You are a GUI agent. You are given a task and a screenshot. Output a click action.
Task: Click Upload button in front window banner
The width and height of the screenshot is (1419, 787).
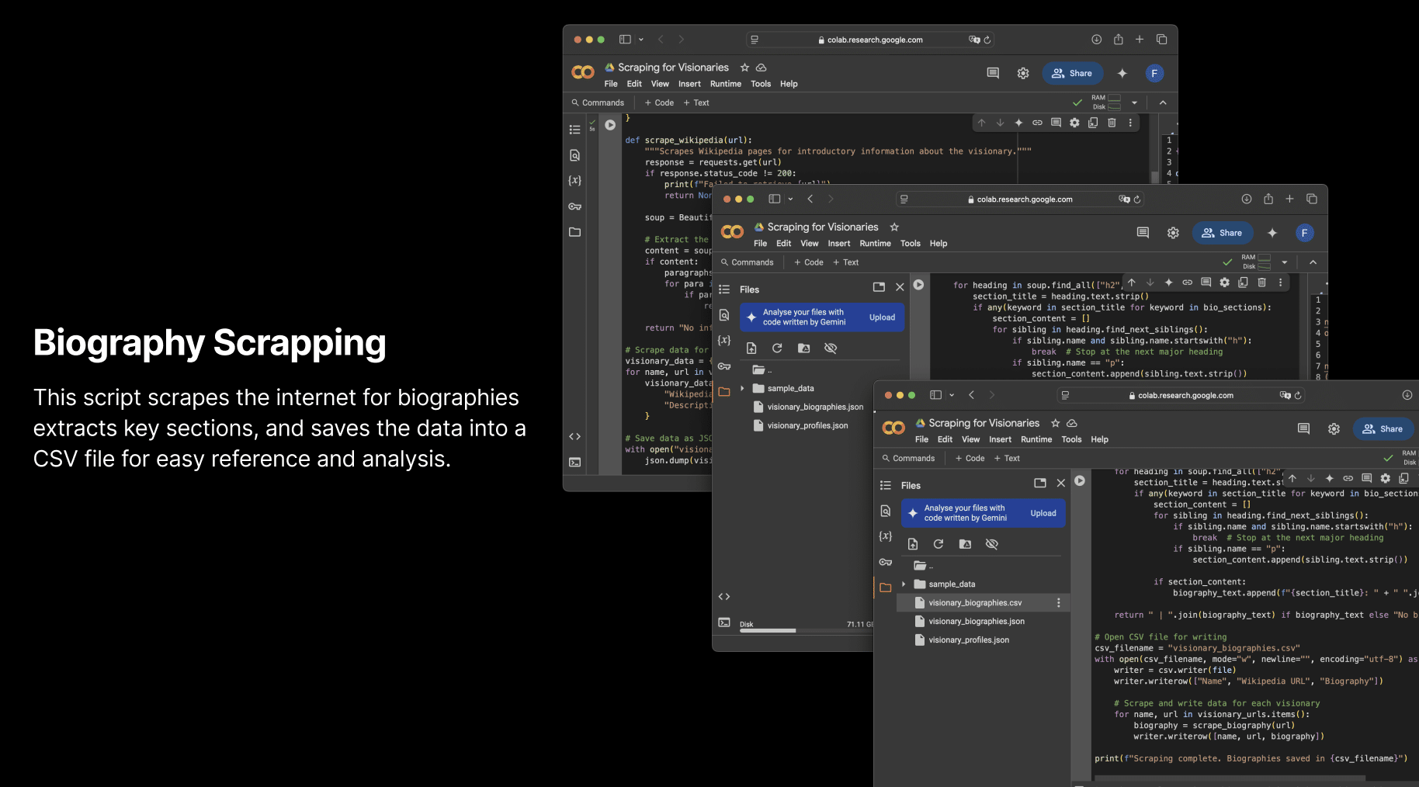pos(1043,513)
